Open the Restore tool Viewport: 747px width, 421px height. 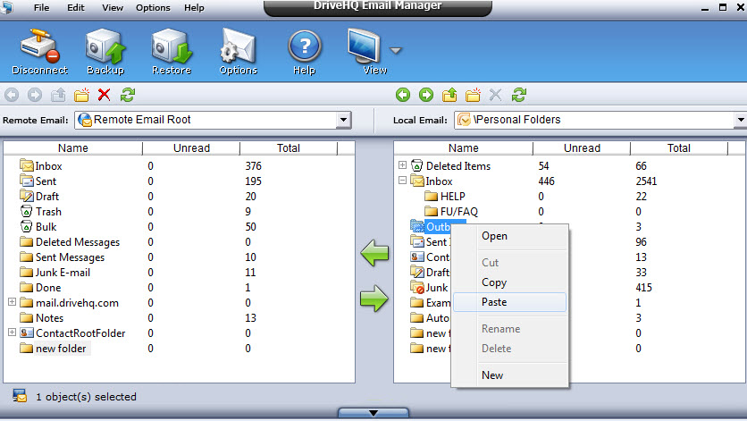pos(172,52)
